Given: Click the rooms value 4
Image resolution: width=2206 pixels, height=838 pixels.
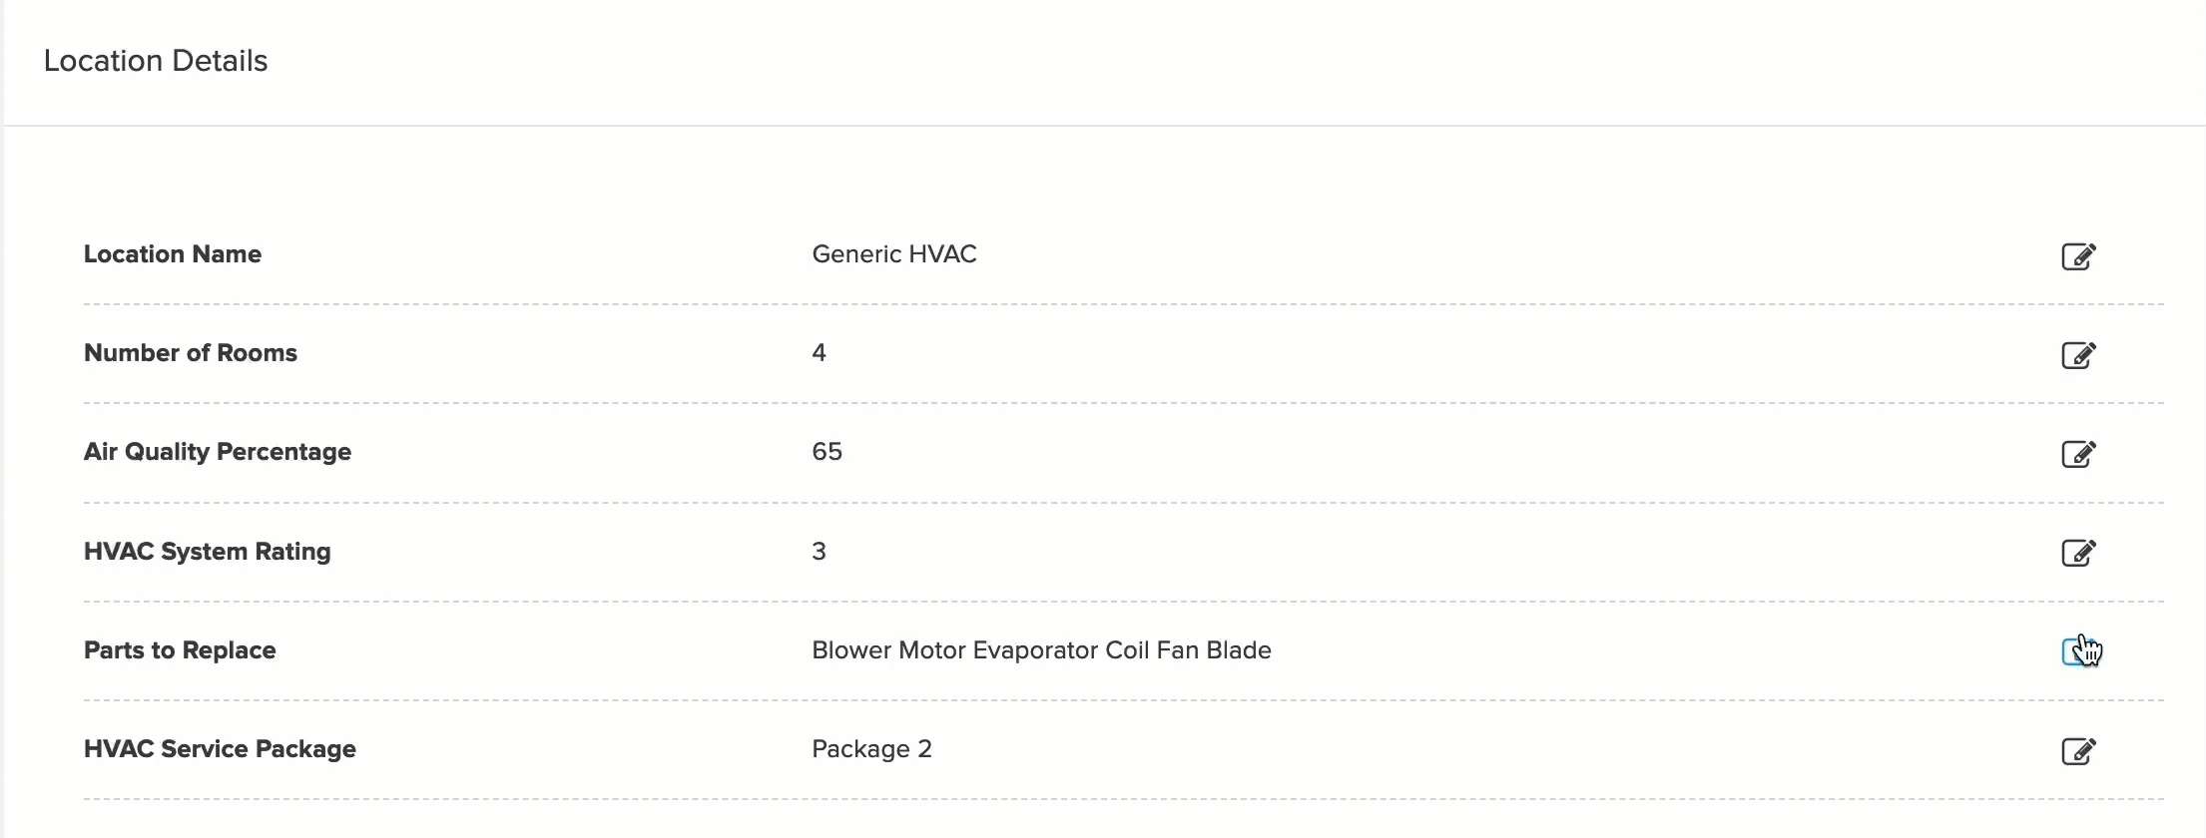Looking at the screenshot, I should (819, 353).
